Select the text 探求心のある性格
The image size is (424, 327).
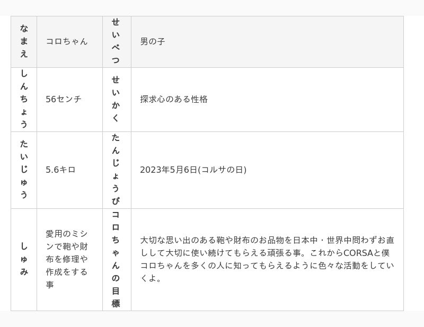click(174, 99)
